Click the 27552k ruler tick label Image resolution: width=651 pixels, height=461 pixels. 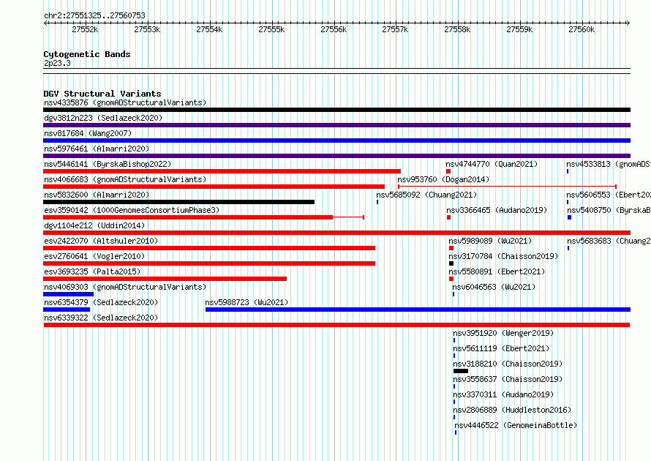(x=85, y=29)
